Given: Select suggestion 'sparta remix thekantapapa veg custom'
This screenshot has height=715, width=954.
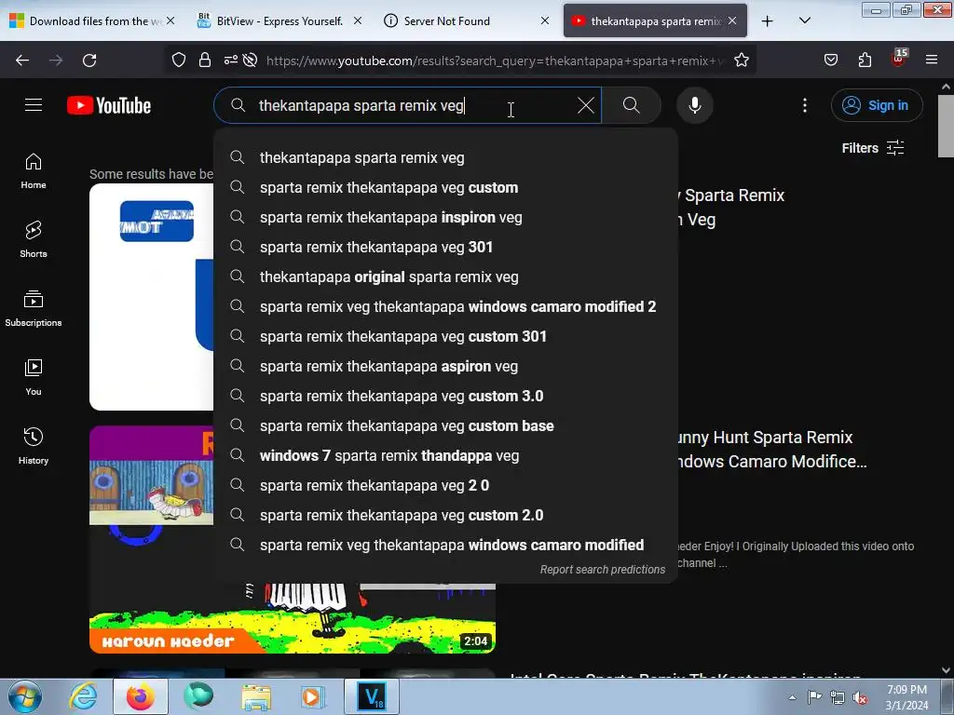Looking at the screenshot, I should [x=446, y=187].
